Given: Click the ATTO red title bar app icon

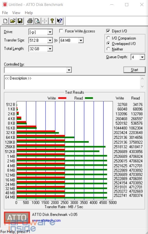Looking at the screenshot, I should [5, 4].
